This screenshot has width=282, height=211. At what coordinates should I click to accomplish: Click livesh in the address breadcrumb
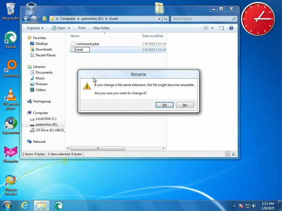point(114,19)
